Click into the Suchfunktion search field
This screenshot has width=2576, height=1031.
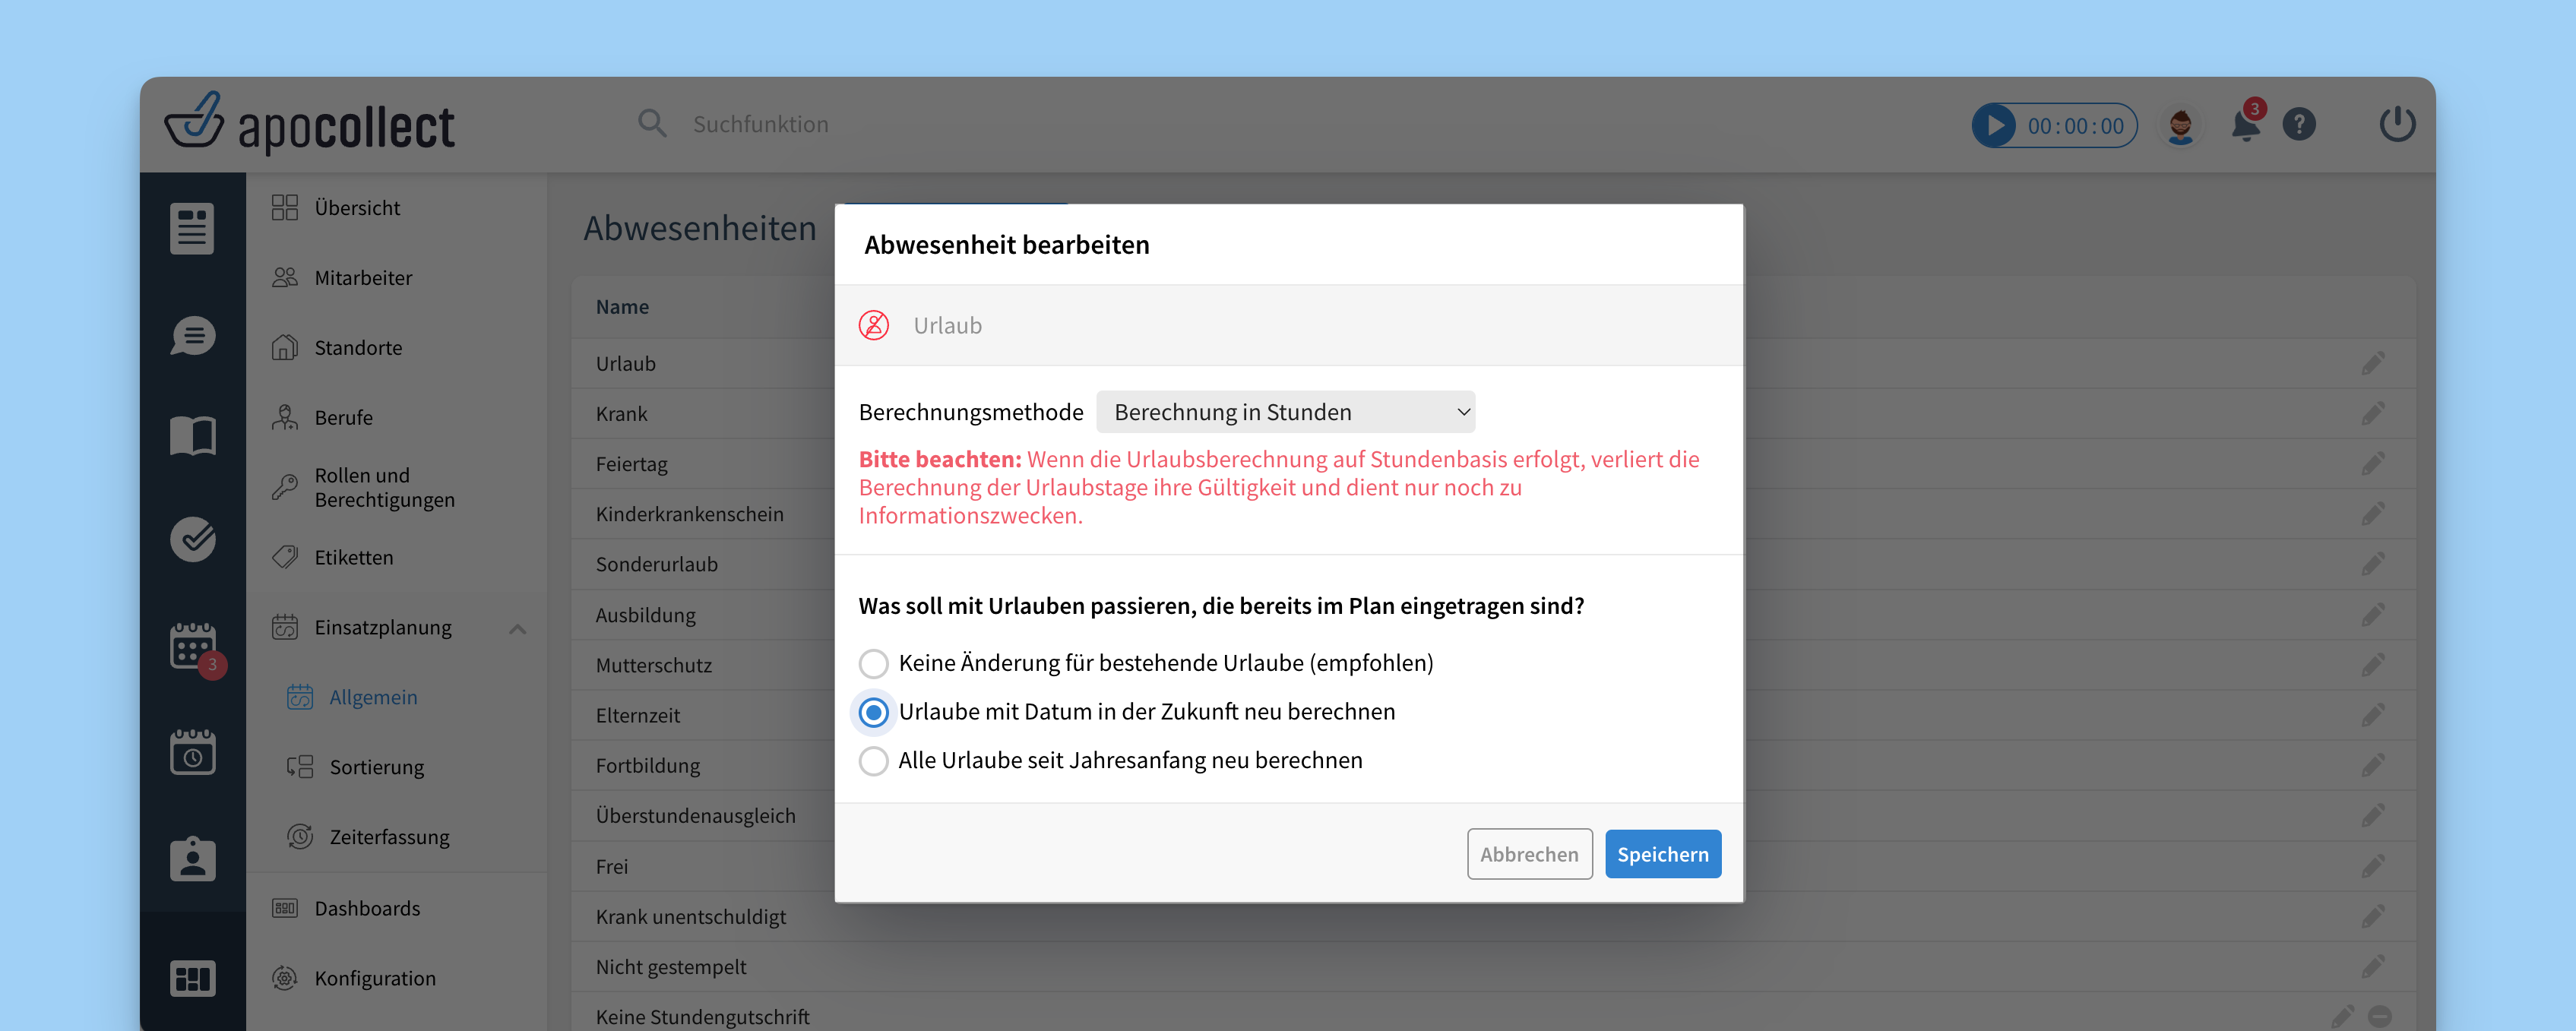click(x=760, y=125)
